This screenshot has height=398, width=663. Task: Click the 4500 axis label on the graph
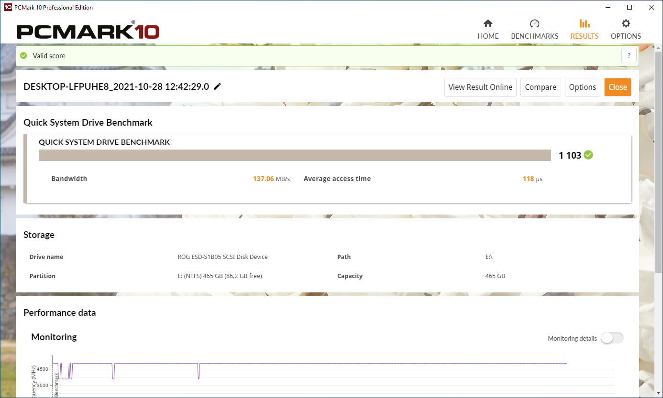point(43,369)
